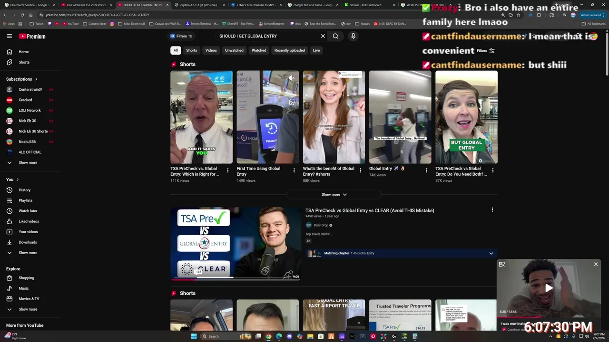Unmute the First Time Using Global Entry preview
Screen dimensions: 609x342
click(x=292, y=77)
